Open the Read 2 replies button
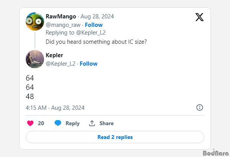 [115, 137]
